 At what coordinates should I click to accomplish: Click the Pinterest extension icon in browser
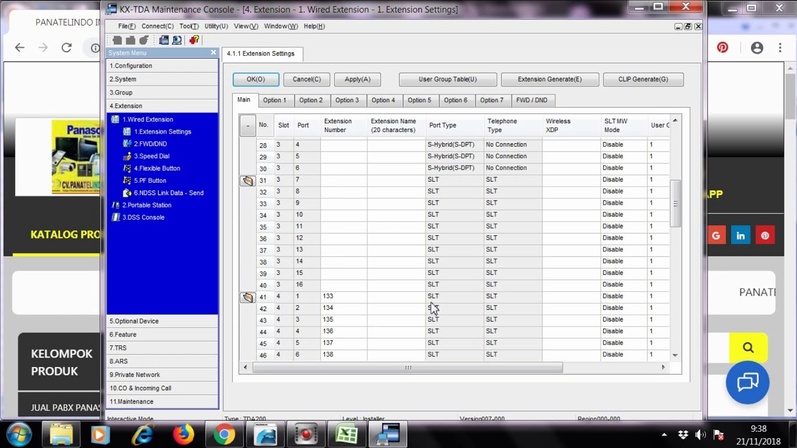(x=722, y=48)
